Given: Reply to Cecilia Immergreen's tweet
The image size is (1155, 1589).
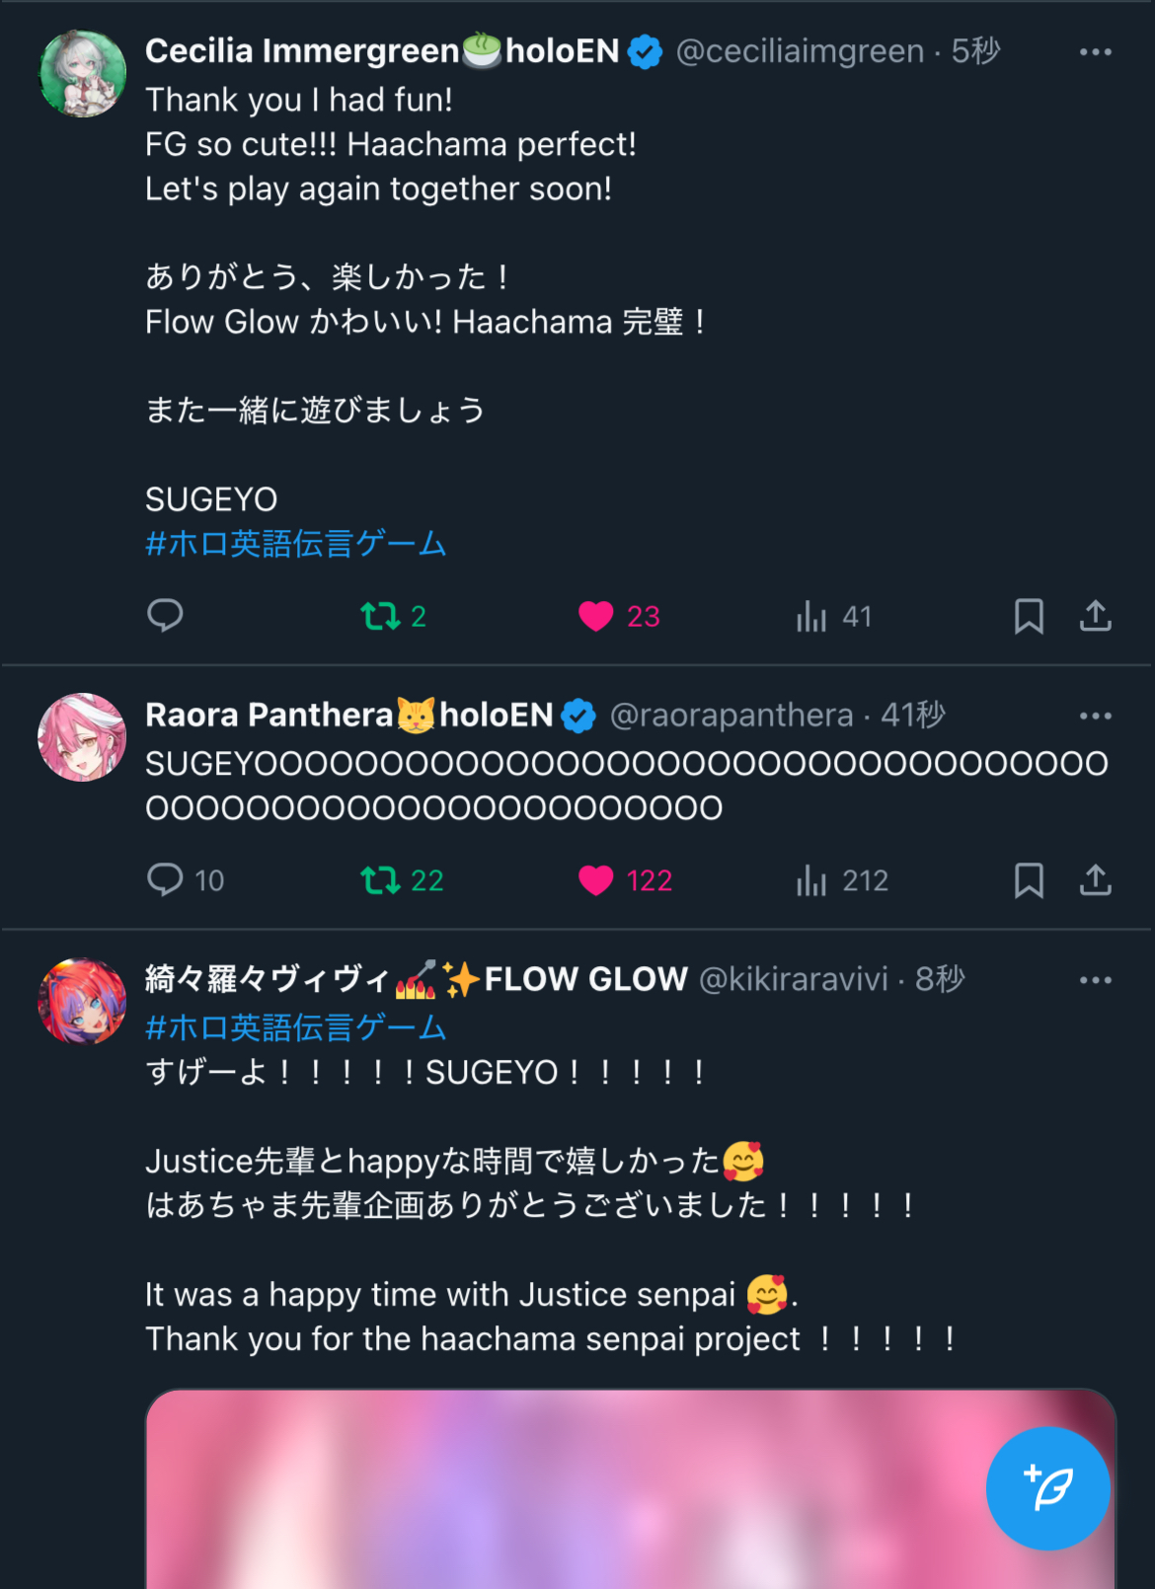Looking at the screenshot, I should click(165, 615).
